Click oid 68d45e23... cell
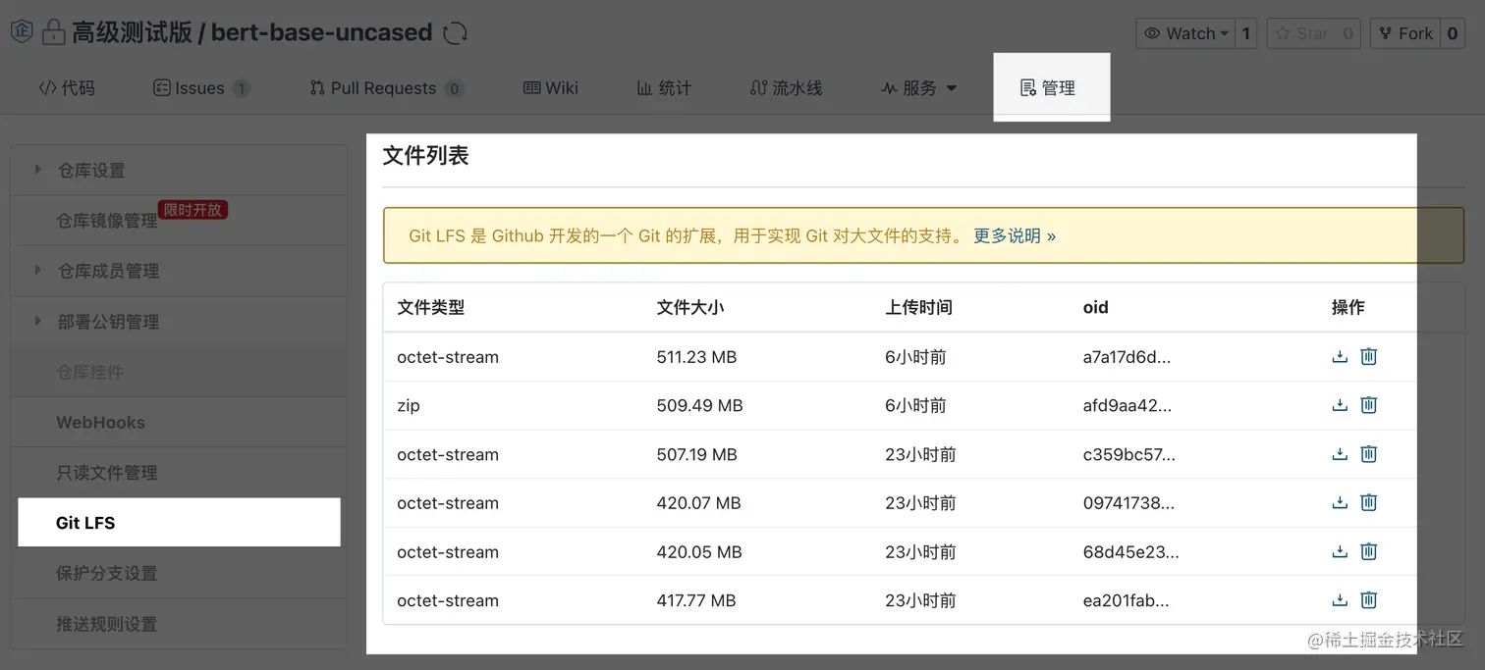This screenshot has width=1485, height=670. pos(1130,552)
